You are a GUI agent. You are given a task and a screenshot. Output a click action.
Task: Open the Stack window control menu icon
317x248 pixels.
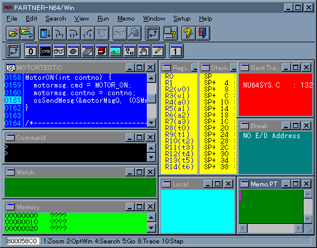205,68
